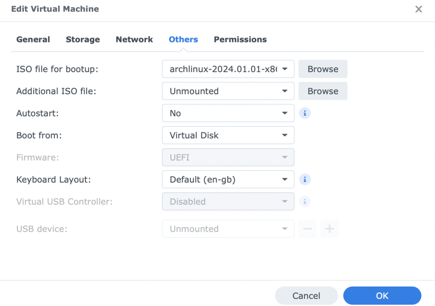Close the Edit Virtual Machine dialog
Screen dimensions: 435x306
click(x=418, y=9)
